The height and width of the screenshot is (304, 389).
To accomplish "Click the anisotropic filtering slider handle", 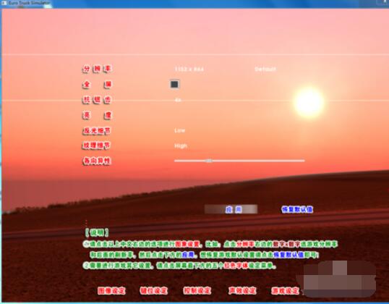I will pyautogui.click(x=209, y=161).
